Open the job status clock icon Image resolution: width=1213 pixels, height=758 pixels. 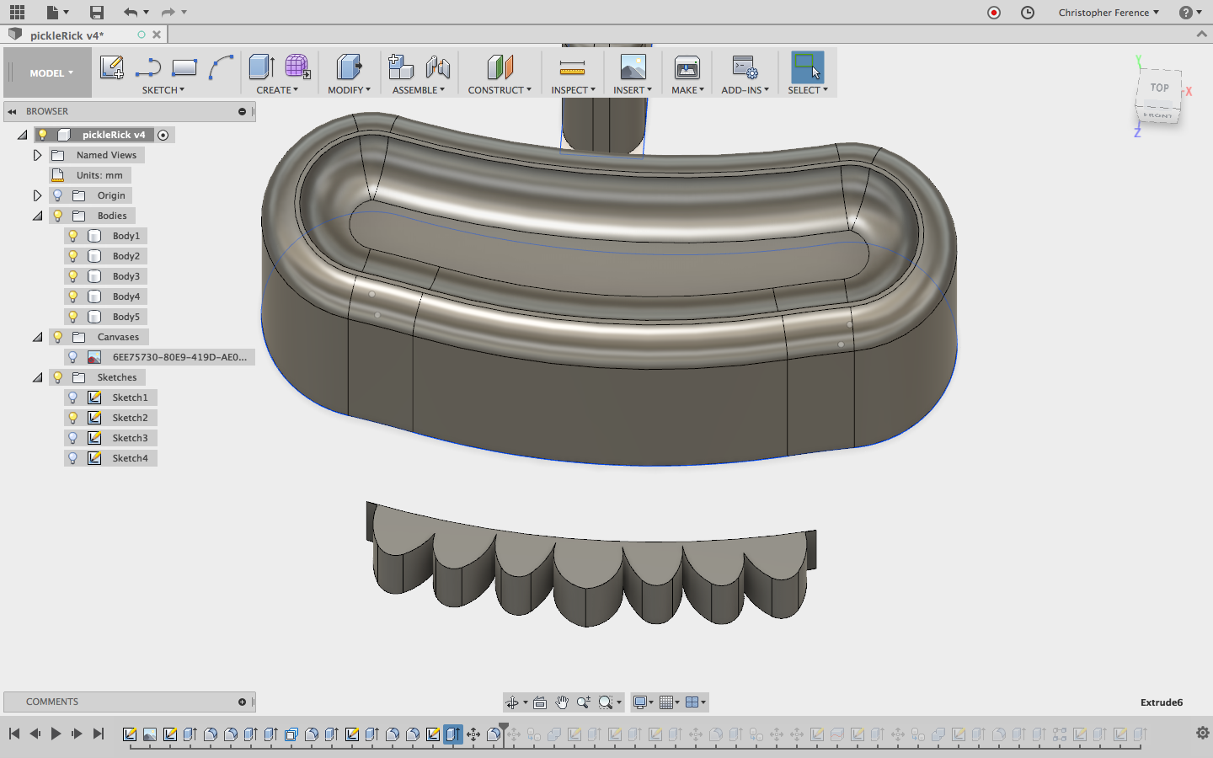(1027, 12)
